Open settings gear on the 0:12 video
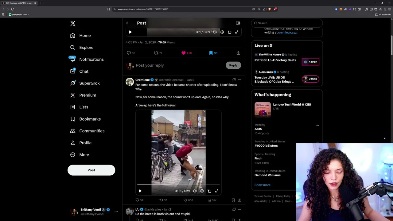Image resolution: width=393 pixels, height=221 pixels. 202,191
